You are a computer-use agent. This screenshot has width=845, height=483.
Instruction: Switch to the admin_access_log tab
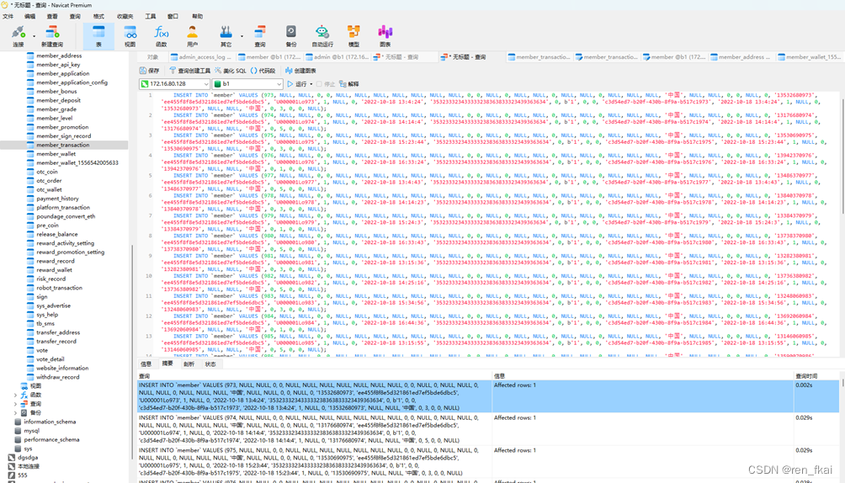(x=201, y=57)
